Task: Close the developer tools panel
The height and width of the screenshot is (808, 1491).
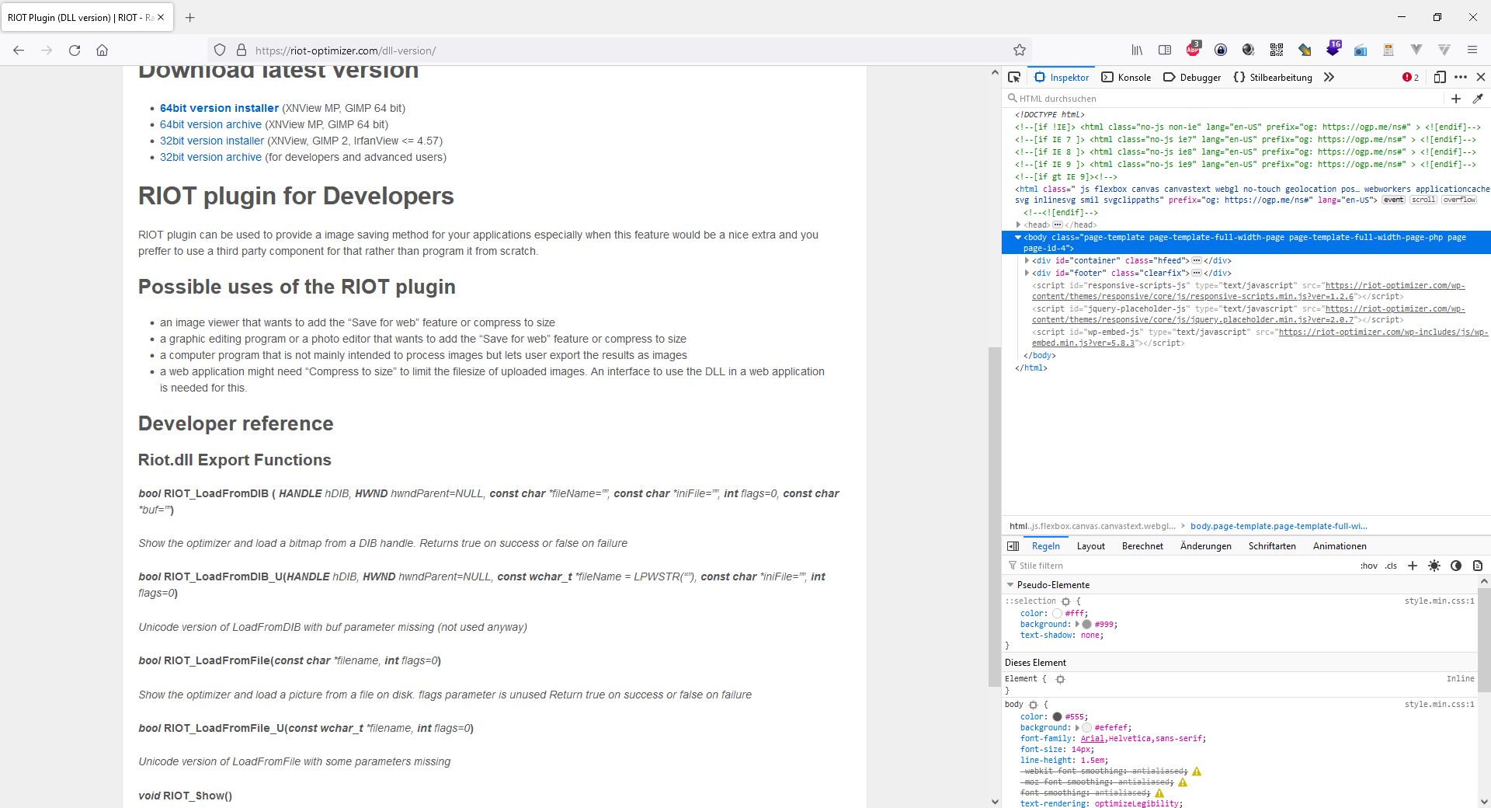Action: tap(1481, 77)
